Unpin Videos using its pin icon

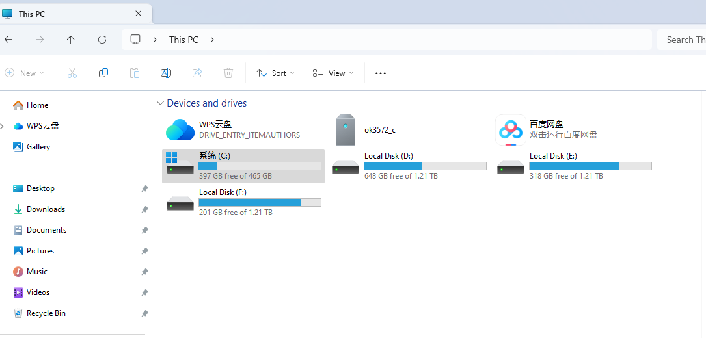[x=144, y=292]
